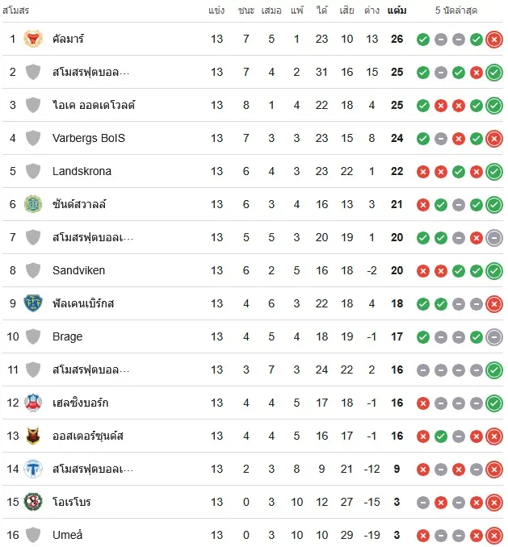Click the light-blue round crest in row 14

click(33, 469)
